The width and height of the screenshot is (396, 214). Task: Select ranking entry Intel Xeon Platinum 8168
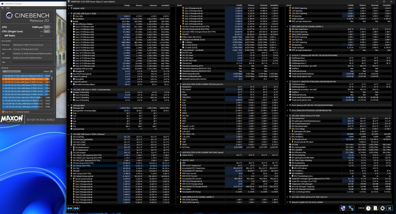coord(26,76)
